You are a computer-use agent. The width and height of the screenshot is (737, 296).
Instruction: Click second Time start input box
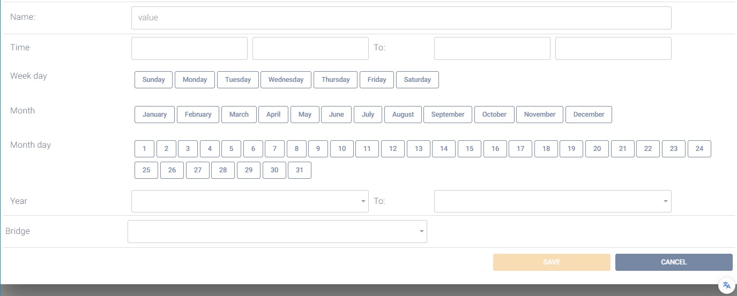[310, 48]
